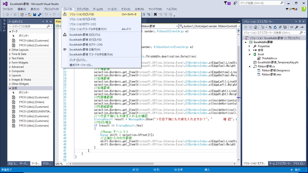Click the Home icon in Solution Explorer
Viewport: 308px width, 173px height.
point(256,27)
